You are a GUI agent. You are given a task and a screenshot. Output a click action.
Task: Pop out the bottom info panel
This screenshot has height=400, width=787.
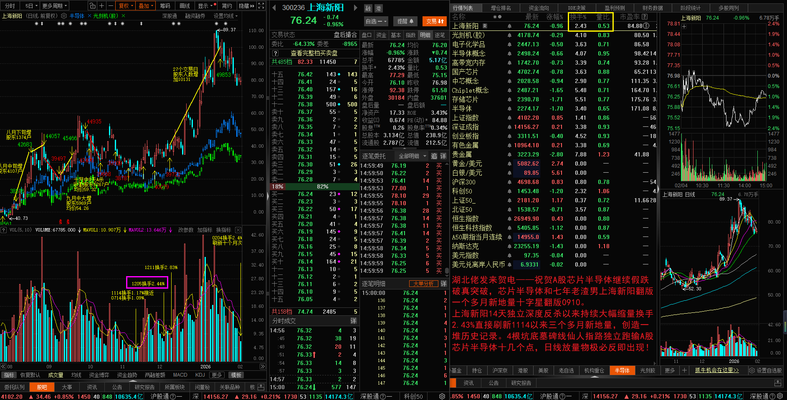point(261,387)
